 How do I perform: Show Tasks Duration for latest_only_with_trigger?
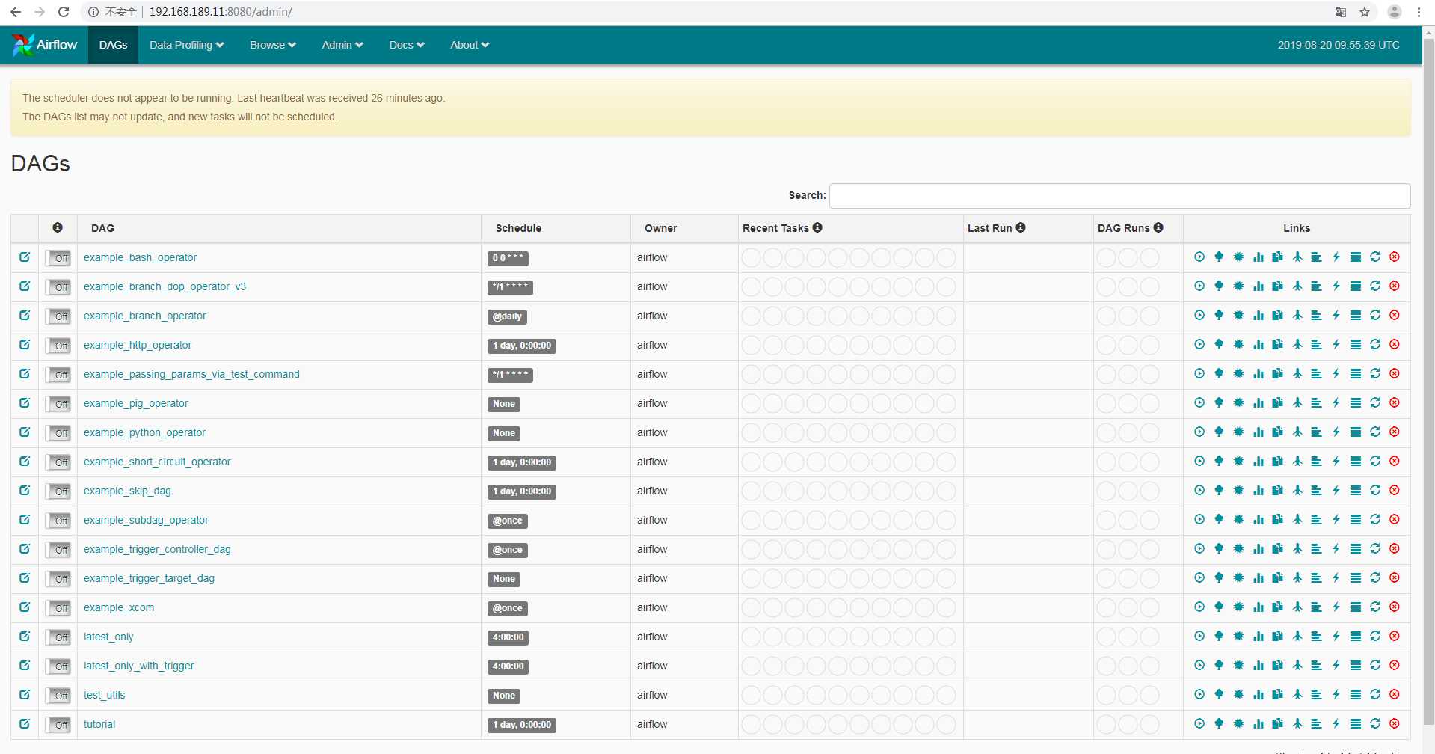[x=1258, y=665]
